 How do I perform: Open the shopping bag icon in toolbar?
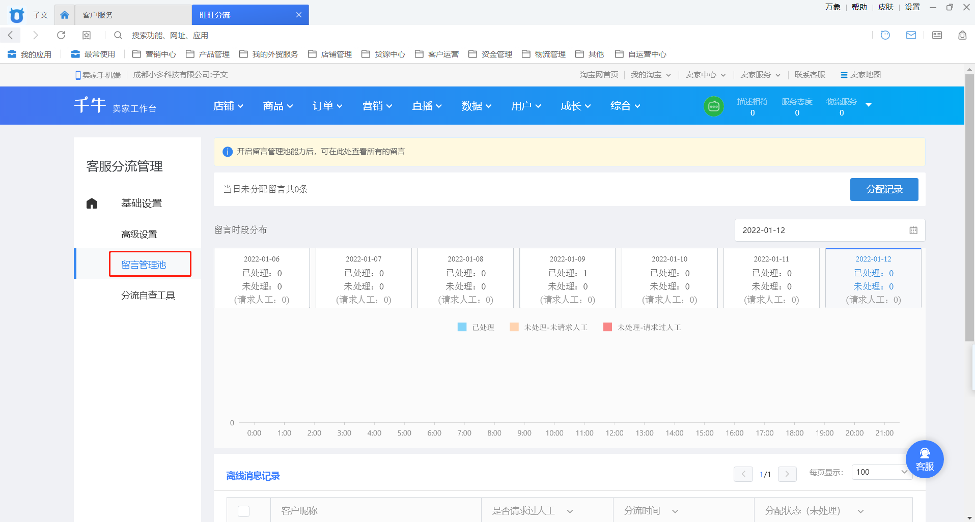click(x=962, y=35)
